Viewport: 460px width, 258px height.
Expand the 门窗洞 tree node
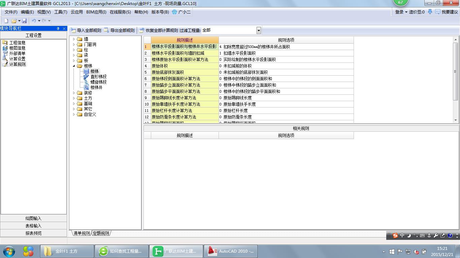(x=74, y=44)
